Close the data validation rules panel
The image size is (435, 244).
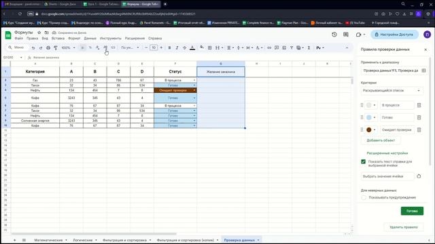click(425, 49)
